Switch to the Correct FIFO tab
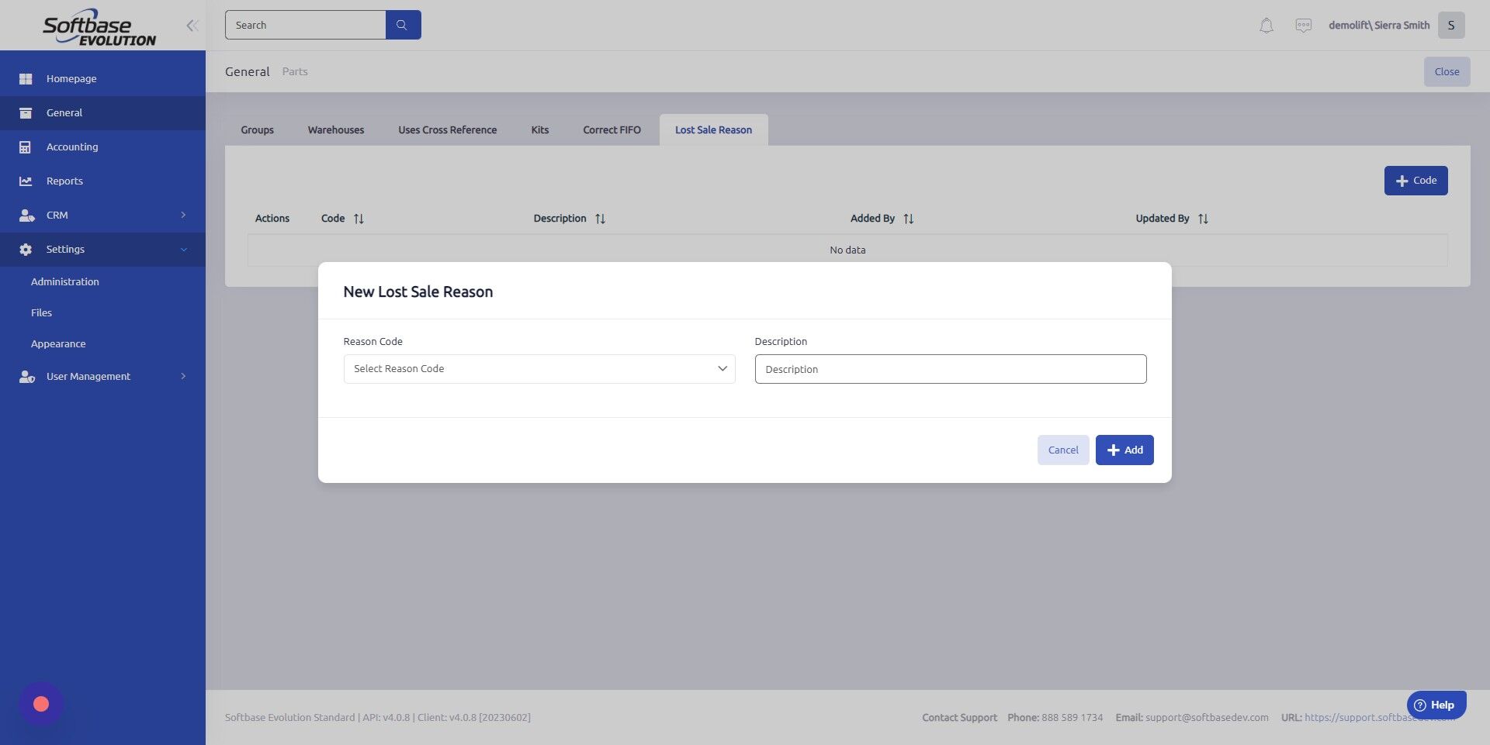The height and width of the screenshot is (745, 1490). tap(612, 129)
